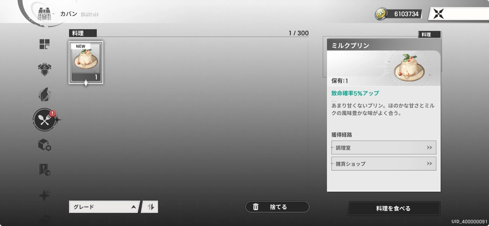
Task: Click the 1 / 300 capacity counter
Action: 298,33
